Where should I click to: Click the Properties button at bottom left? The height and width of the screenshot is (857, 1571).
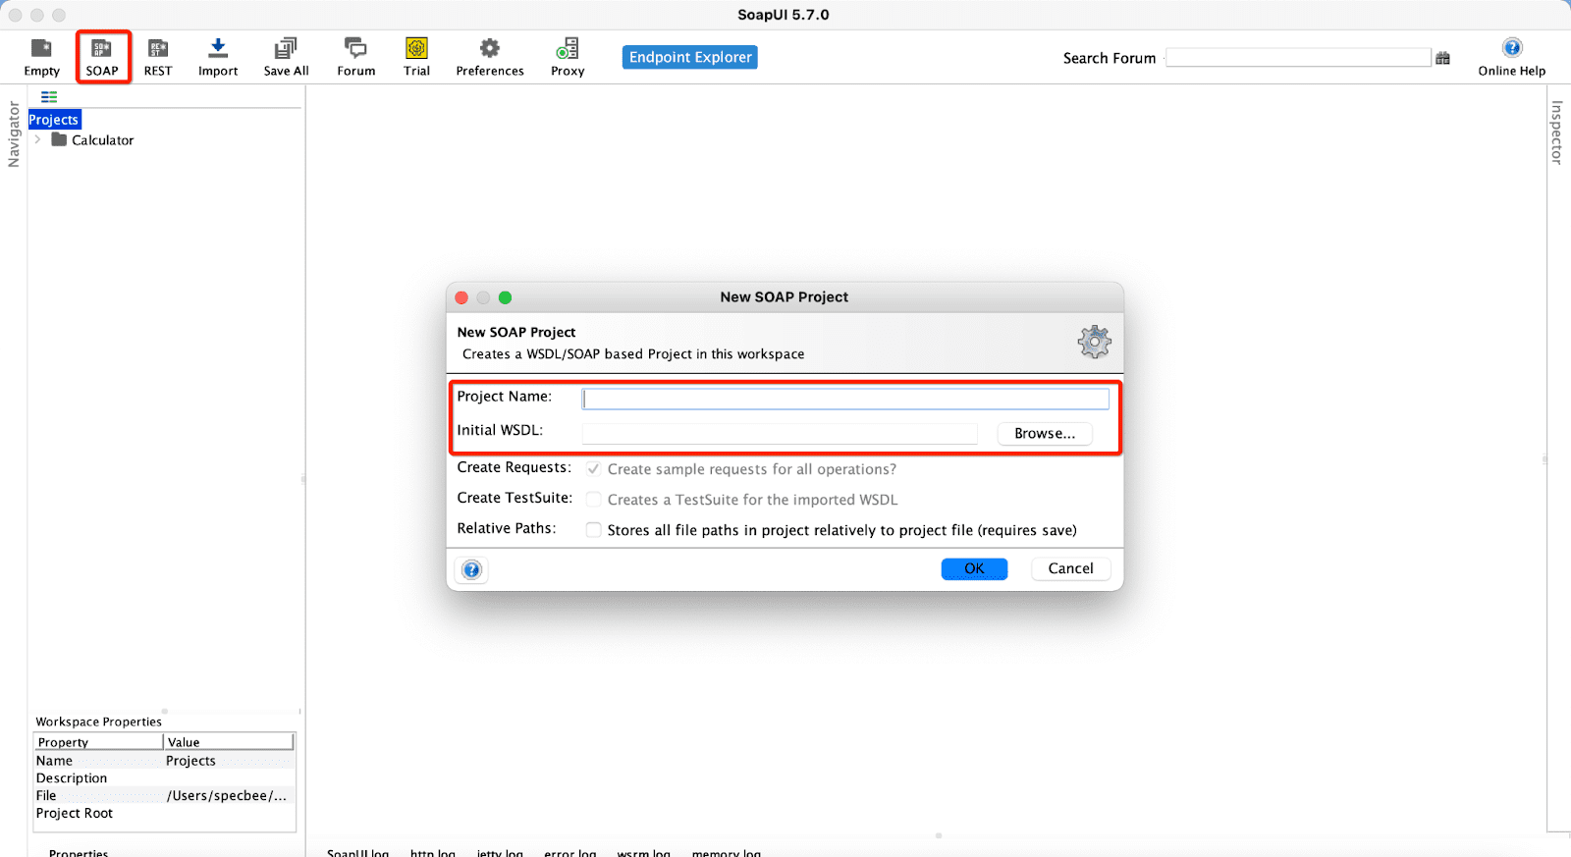click(79, 852)
